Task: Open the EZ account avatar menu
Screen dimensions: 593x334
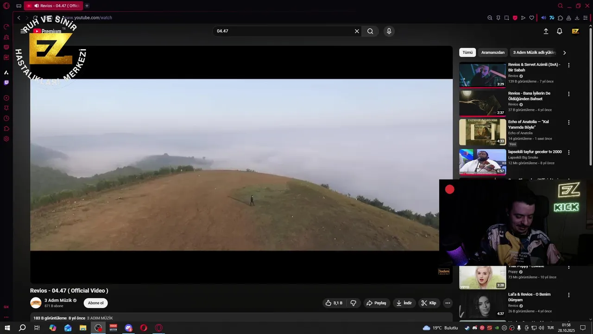Action: click(x=575, y=31)
